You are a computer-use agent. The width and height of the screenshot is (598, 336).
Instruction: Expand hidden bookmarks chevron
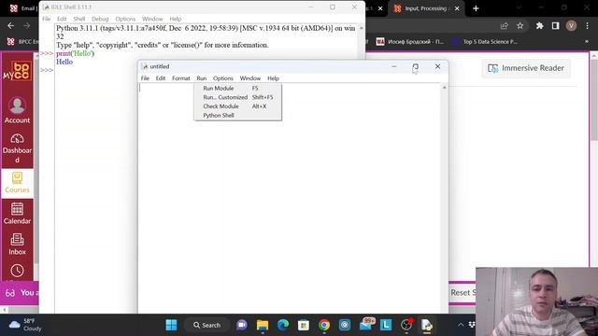coord(587,41)
